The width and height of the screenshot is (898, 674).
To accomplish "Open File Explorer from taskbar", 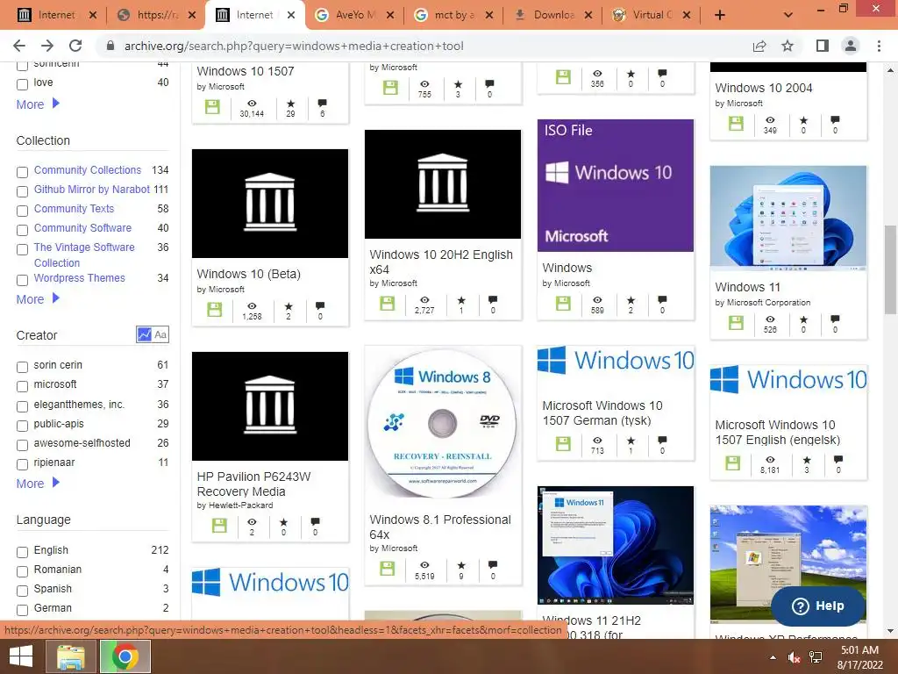I will pos(70,656).
